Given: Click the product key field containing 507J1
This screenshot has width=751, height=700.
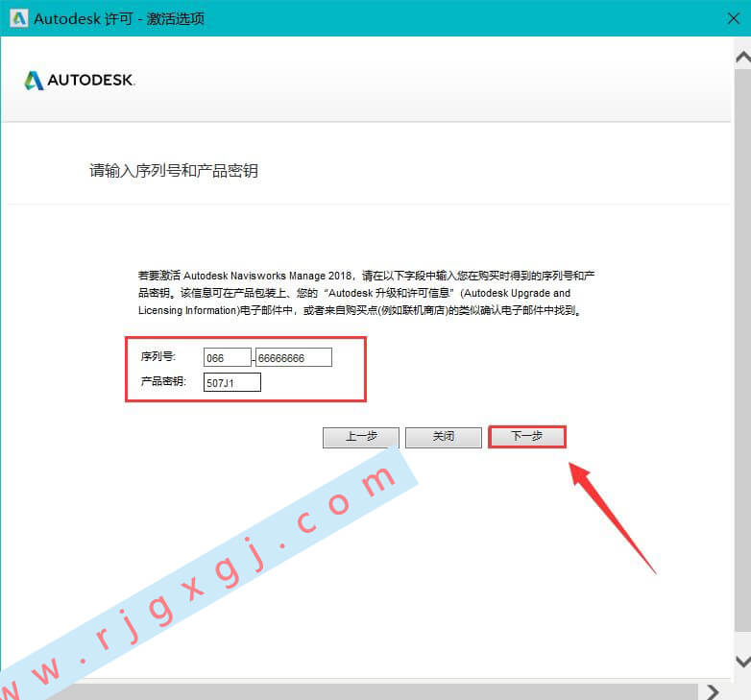Looking at the screenshot, I should coord(232,382).
